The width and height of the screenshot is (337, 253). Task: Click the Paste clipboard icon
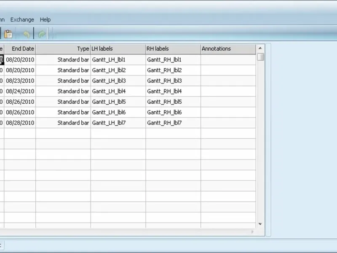point(8,34)
